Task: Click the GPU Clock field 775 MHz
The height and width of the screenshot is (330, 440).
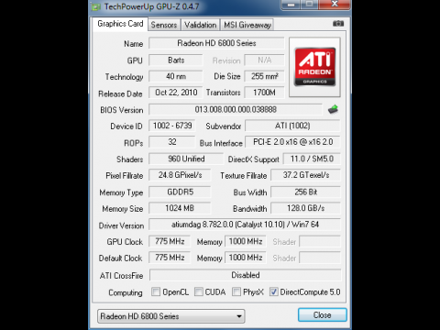Action: tap(170, 241)
